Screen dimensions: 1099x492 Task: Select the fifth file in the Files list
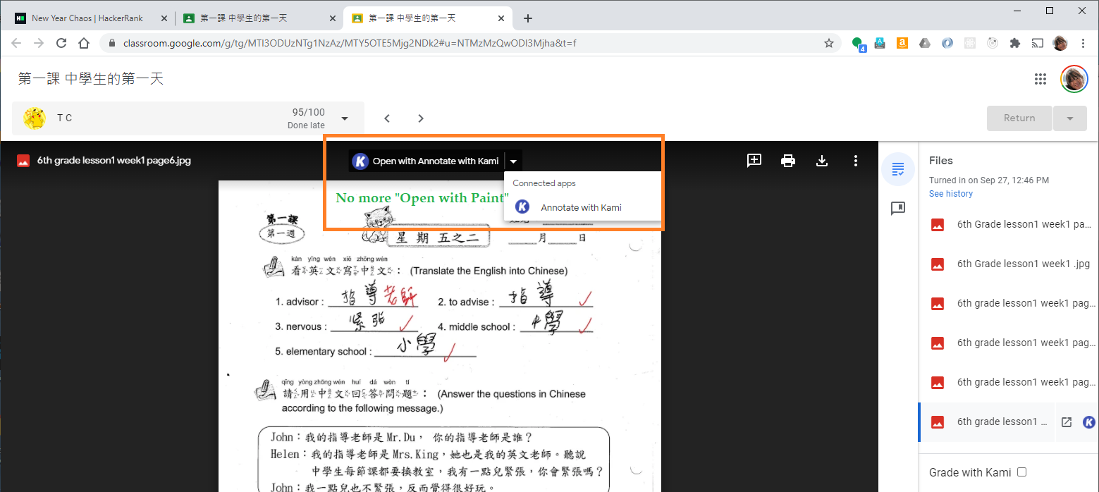pyautogui.click(x=1008, y=383)
